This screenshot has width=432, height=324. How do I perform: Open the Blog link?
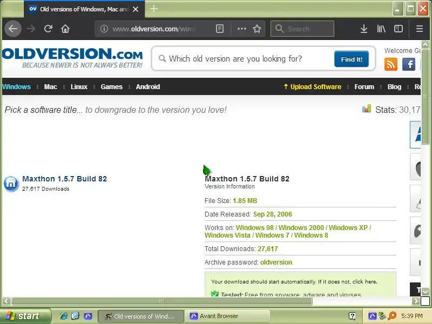point(394,87)
